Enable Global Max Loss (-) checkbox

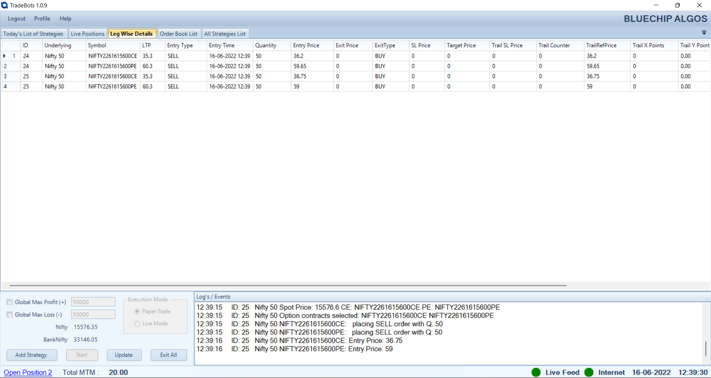pos(10,315)
